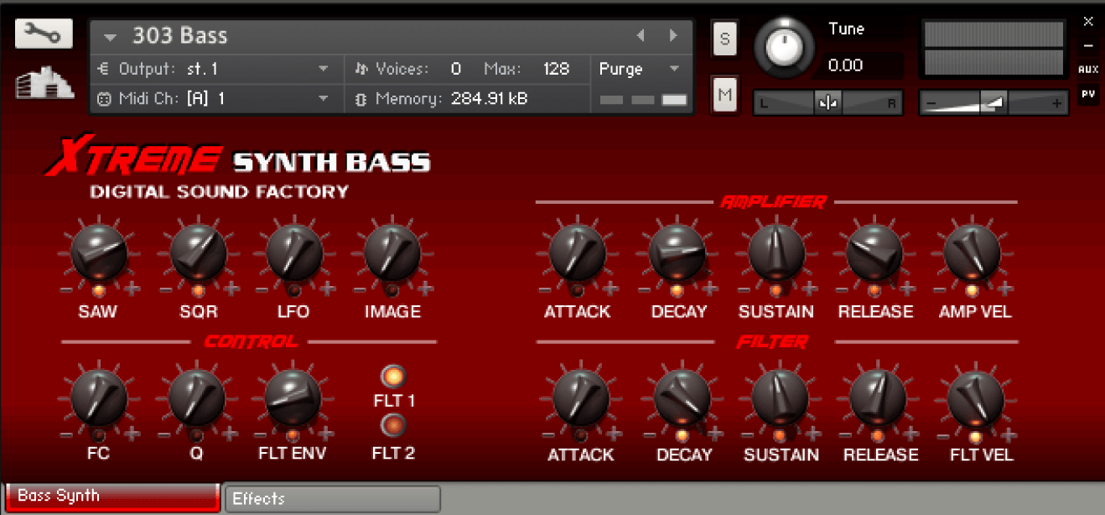Center the L/R pan slider
1105x515 pixels.
pos(827,102)
